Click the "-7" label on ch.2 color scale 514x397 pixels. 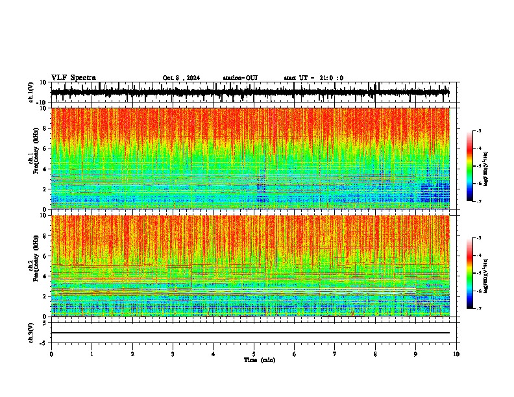point(479,308)
